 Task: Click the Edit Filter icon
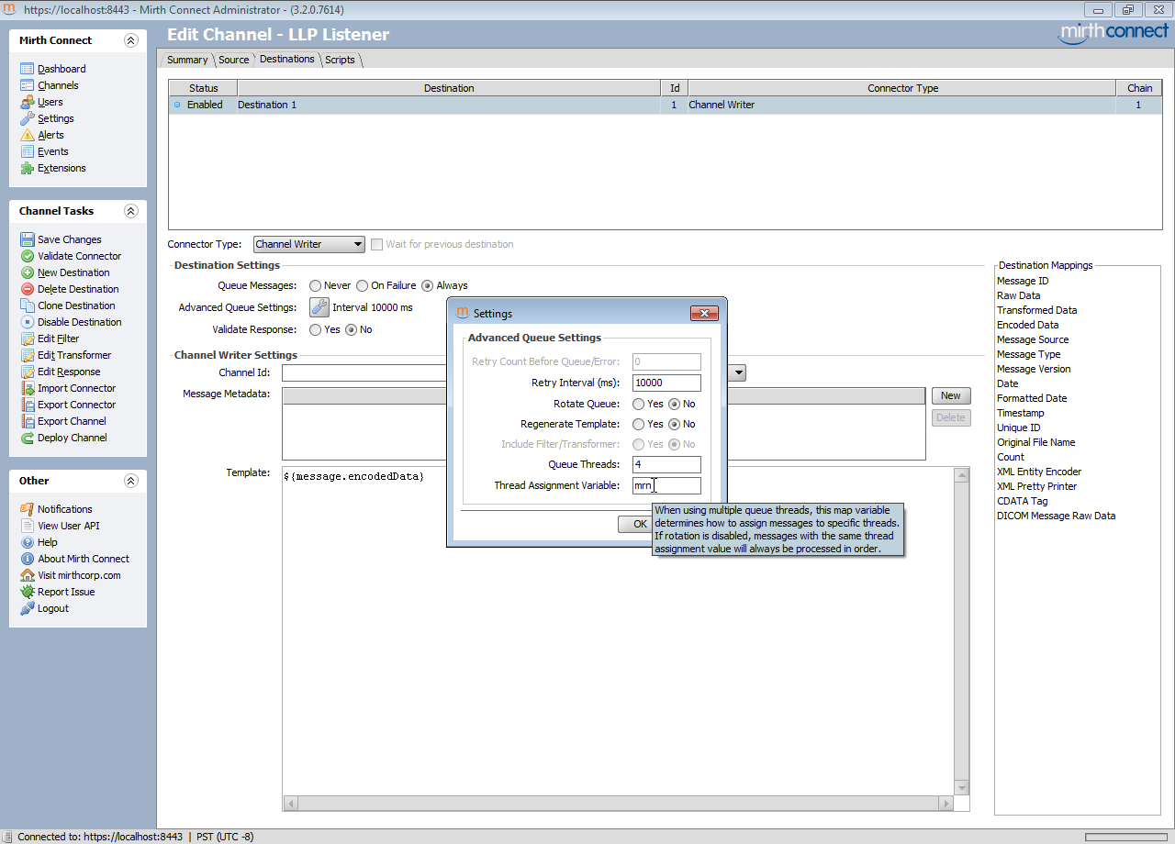coord(28,339)
